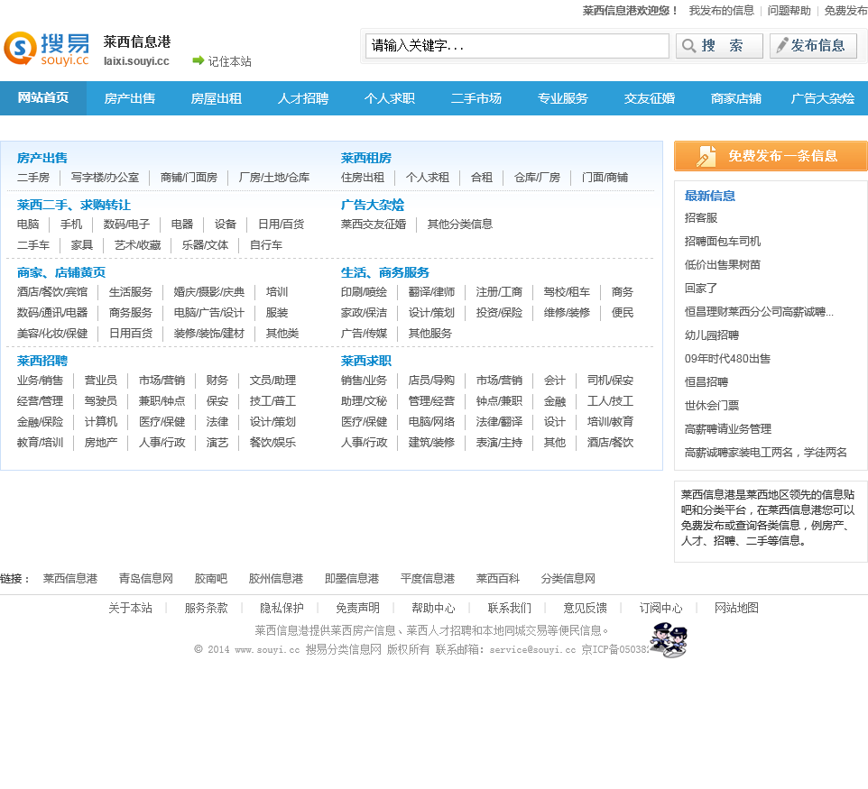Click the 发布信息 button
The width and height of the screenshot is (868, 789).
click(813, 46)
